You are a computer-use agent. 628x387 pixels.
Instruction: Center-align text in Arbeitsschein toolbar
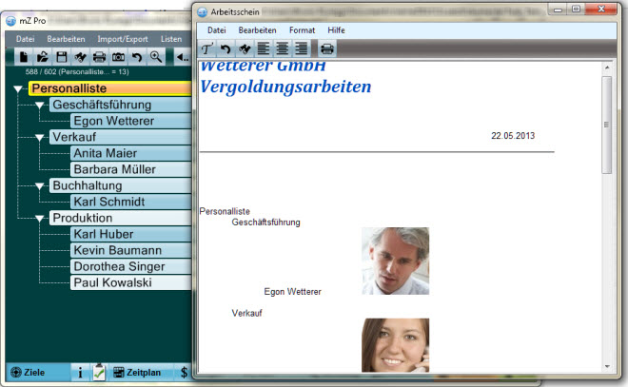tap(282, 48)
